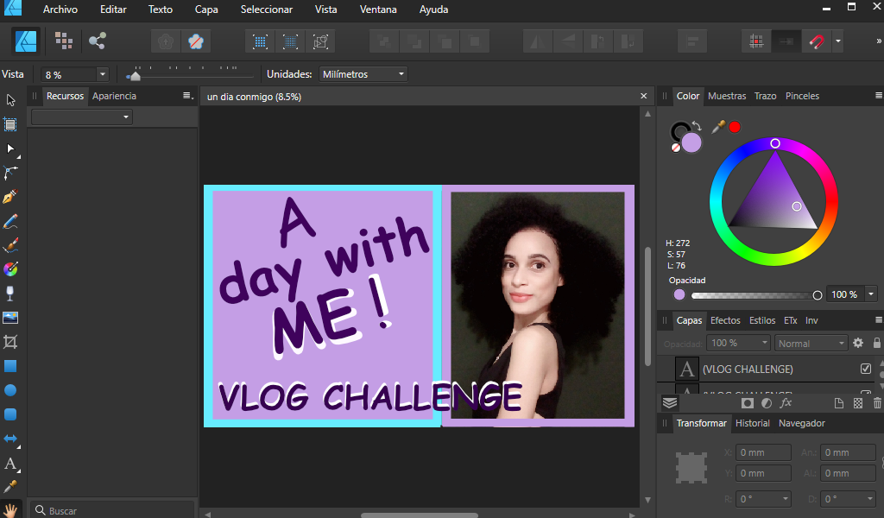
Task: Open the zoom percentage dropdown
Action: coord(102,74)
